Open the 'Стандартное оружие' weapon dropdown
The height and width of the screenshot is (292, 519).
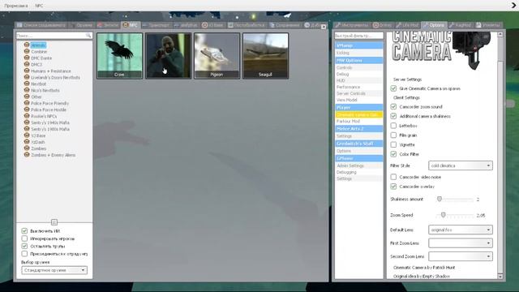tap(54, 270)
